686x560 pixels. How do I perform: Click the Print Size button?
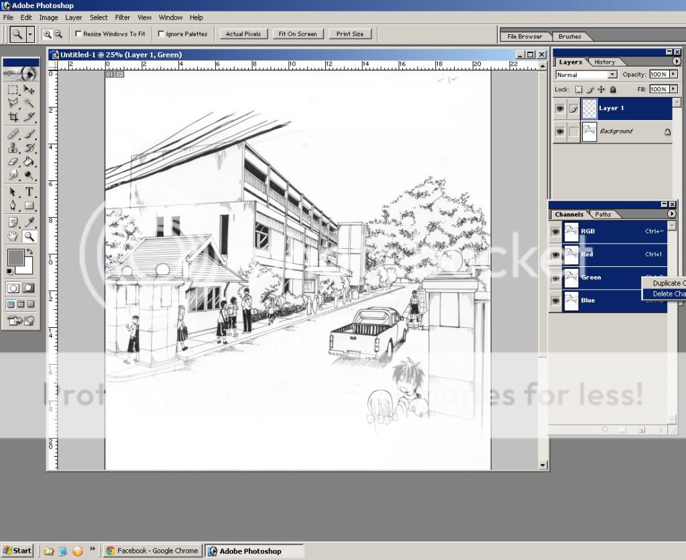(350, 34)
